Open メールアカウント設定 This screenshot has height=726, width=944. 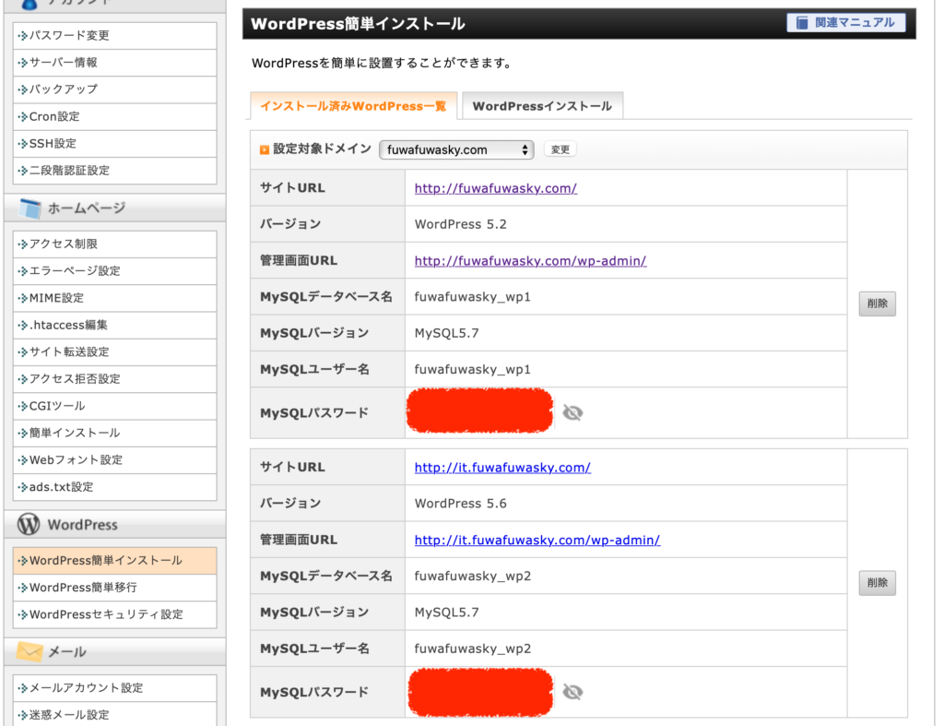pos(114,688)
